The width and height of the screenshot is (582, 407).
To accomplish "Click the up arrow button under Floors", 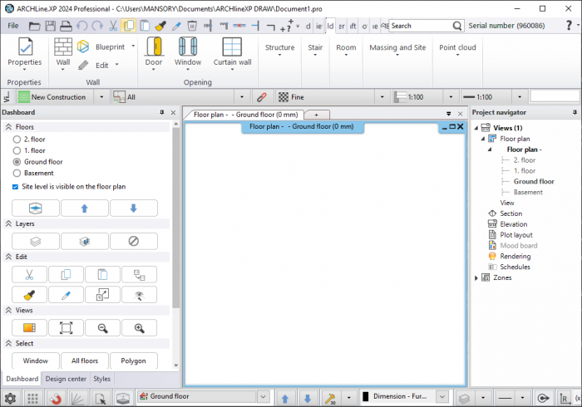I will [x=84, y=208].
